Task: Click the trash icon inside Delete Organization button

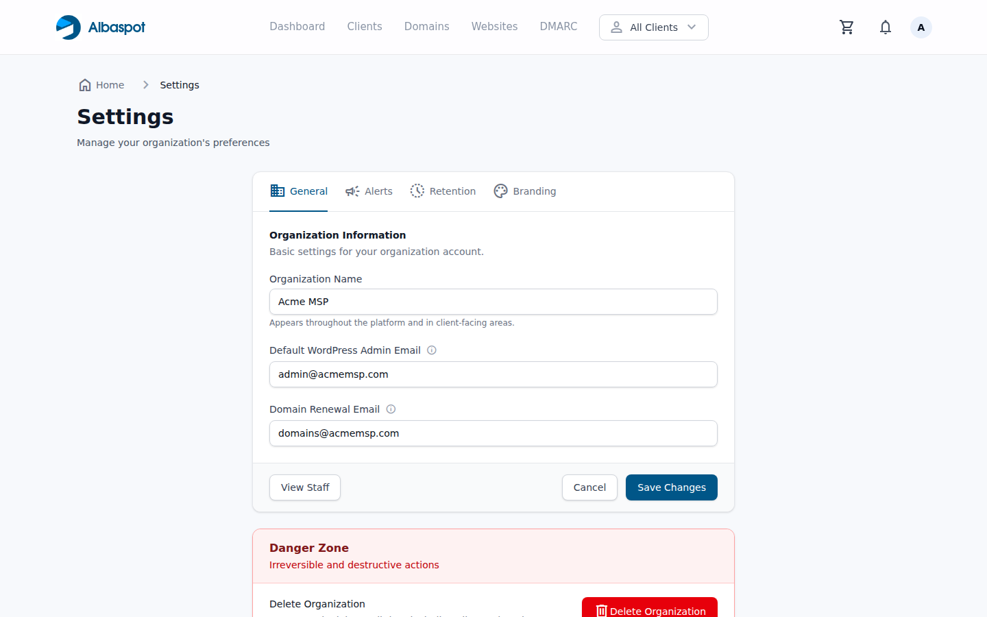Action: click(x=602, y=611)
